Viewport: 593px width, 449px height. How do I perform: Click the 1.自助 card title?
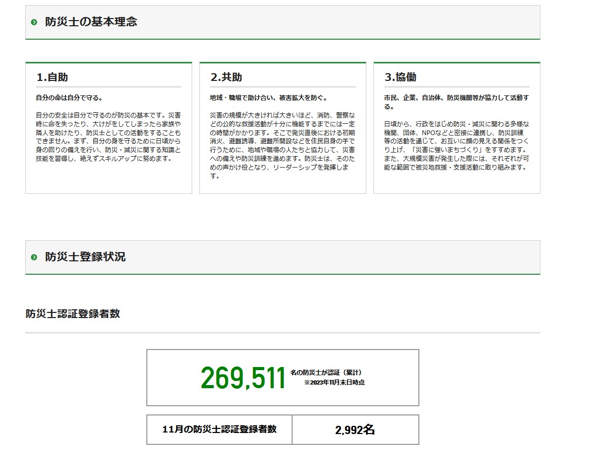(x=52, y=77)
